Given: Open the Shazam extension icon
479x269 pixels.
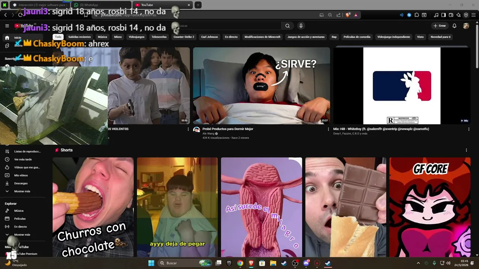Looking at the screenshot, I should click(409, 15).
